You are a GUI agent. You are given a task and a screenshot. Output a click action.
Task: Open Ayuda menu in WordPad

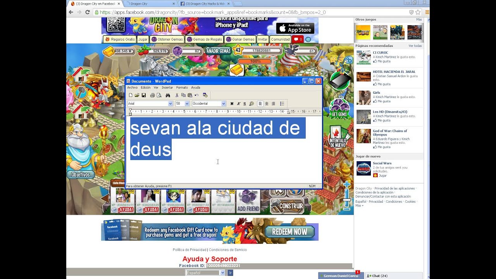click(x=196, y=88)
